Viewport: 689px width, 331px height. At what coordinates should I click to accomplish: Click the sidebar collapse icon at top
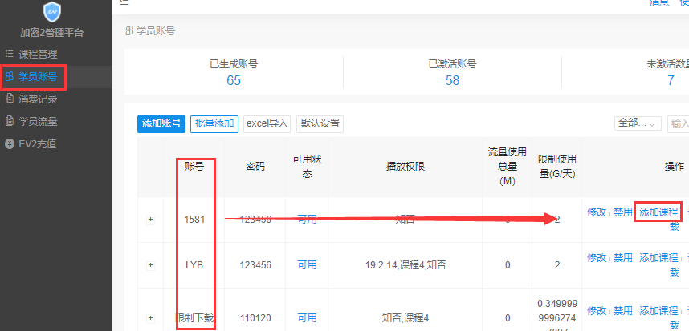coord(124,2)
